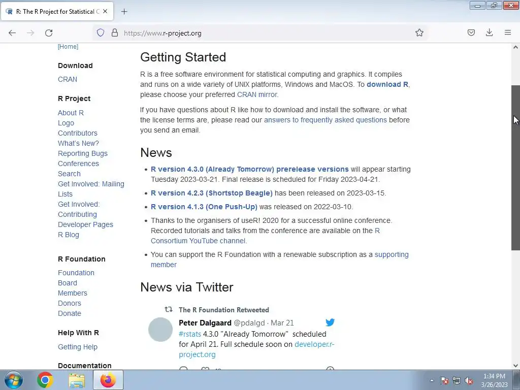
Task: Click the @pdalgd Twitter handle
Action: point(249,322)
